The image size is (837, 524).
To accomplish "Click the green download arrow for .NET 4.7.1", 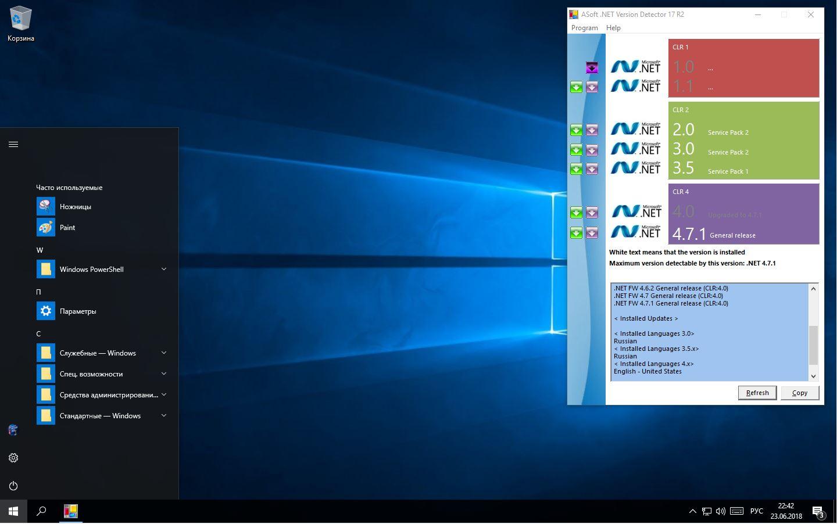I will click(576, 233).
